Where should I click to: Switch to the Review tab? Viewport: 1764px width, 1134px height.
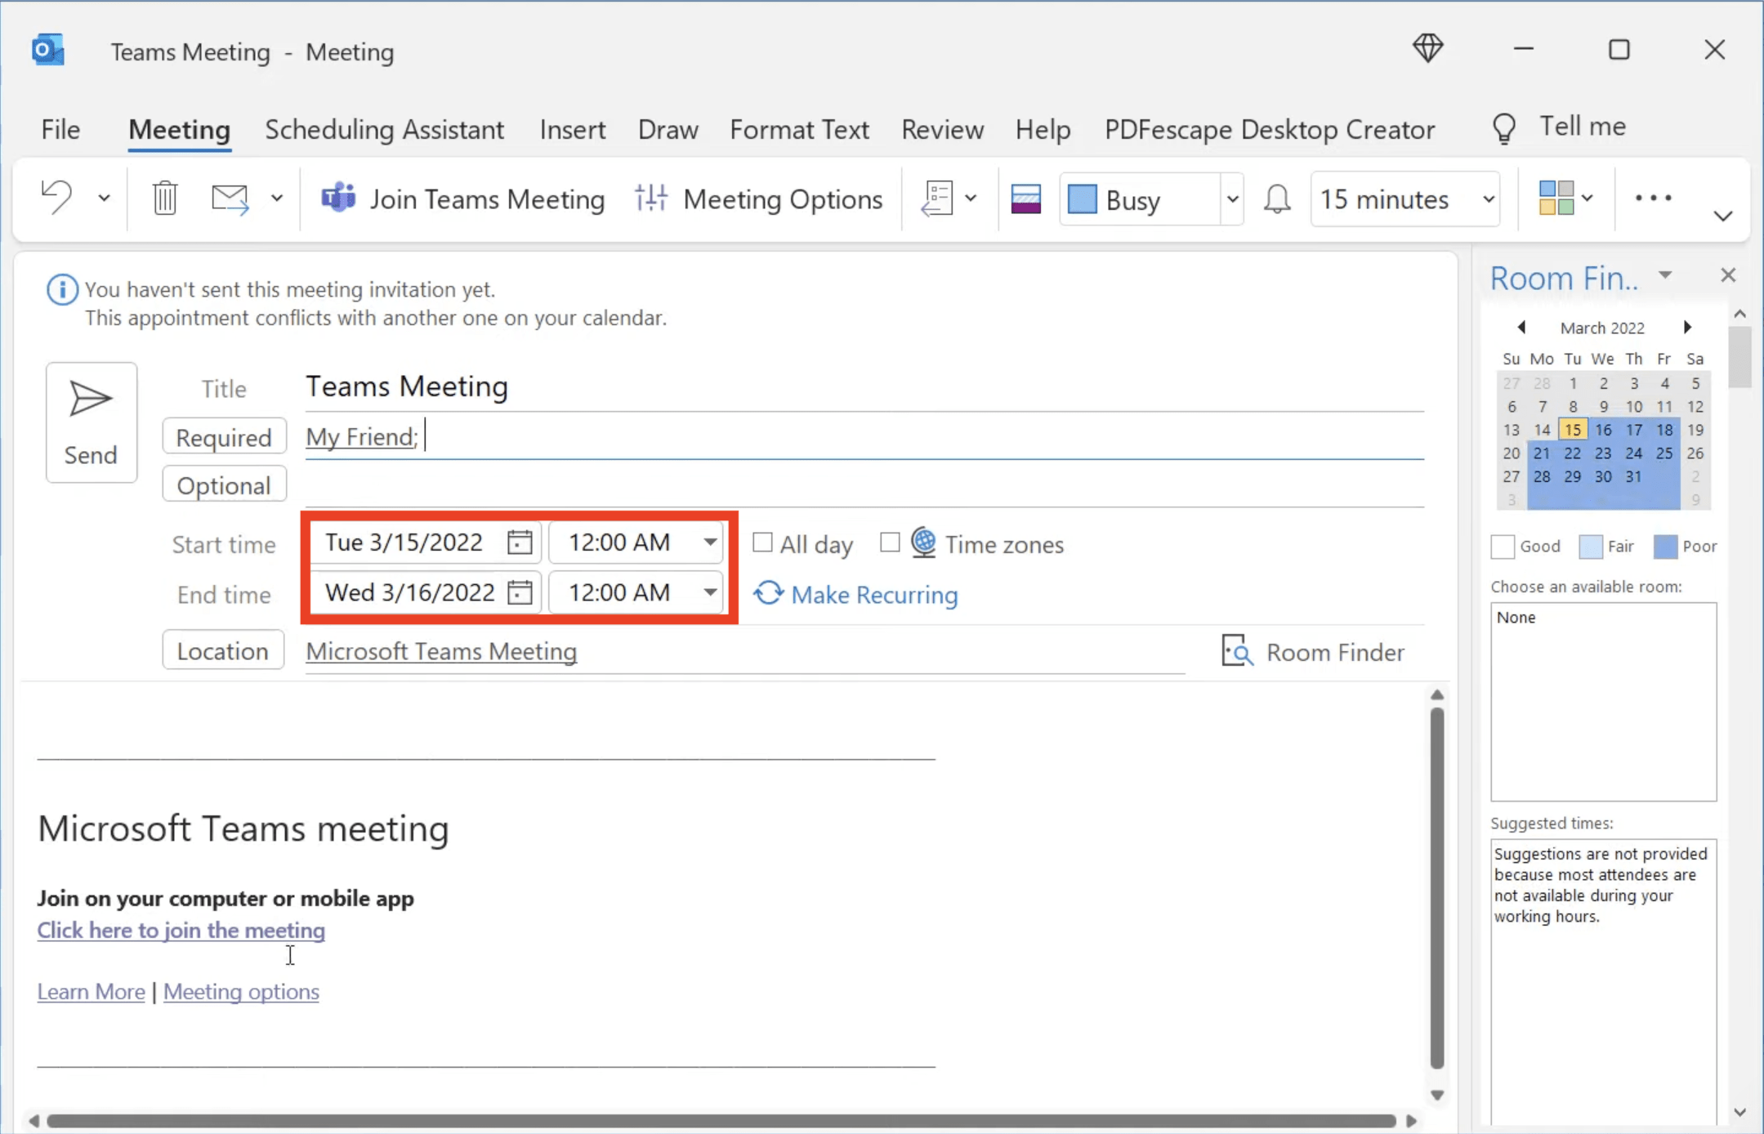click(x=942, y=129)
